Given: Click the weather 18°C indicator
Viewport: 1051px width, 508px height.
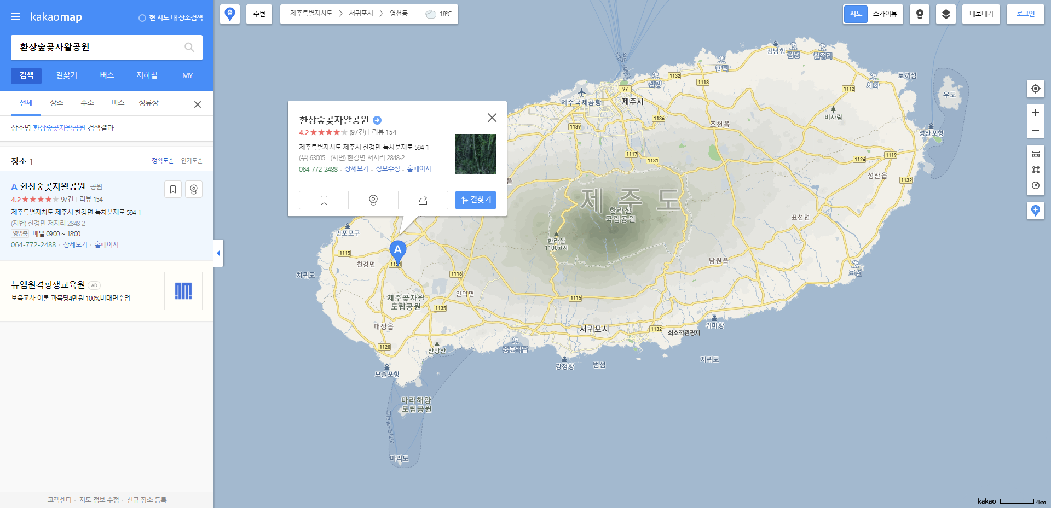Looking at the screenshot, I should click(438, 14).
